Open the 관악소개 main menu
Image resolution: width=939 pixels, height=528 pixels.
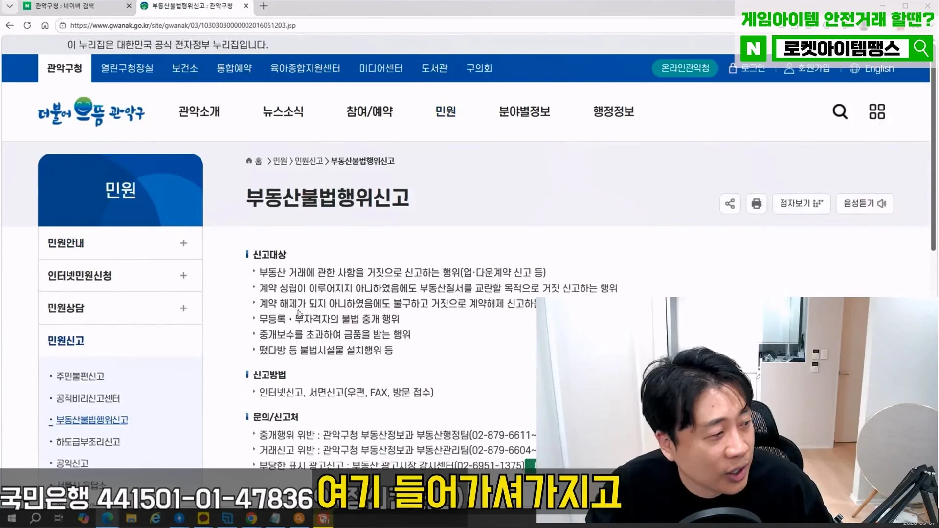[x=199, y=112]
